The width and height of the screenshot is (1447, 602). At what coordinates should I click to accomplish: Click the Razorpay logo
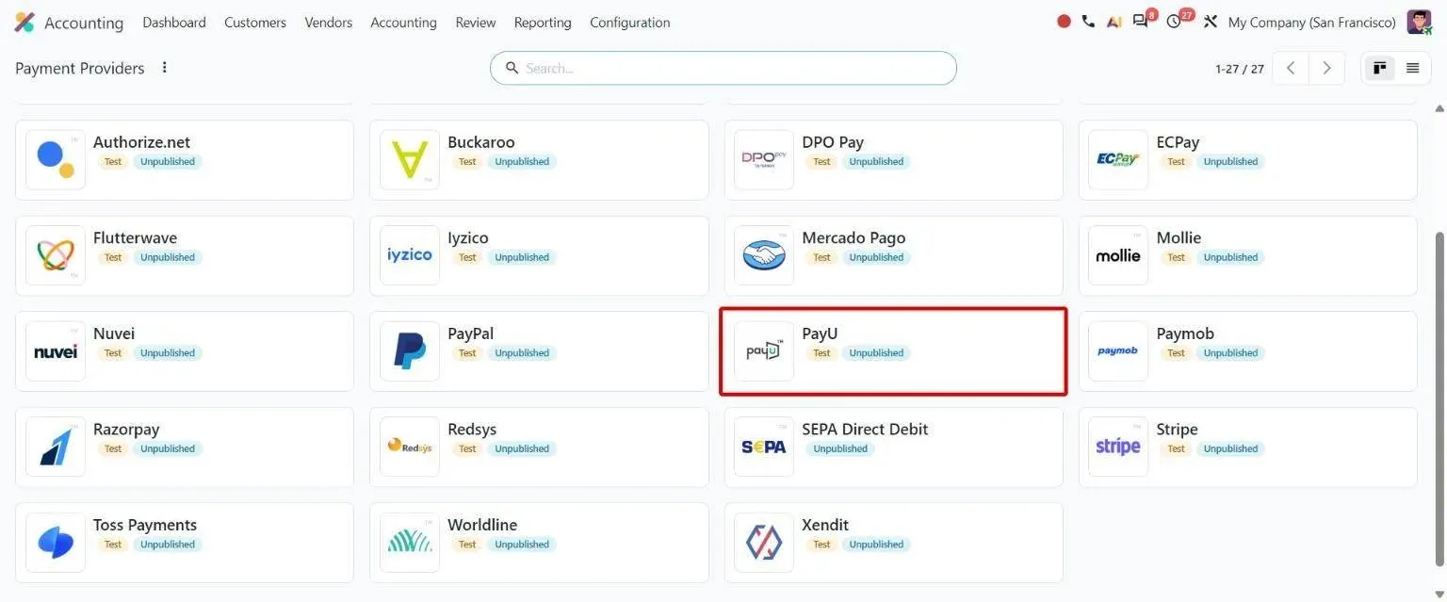click(56, 447)
